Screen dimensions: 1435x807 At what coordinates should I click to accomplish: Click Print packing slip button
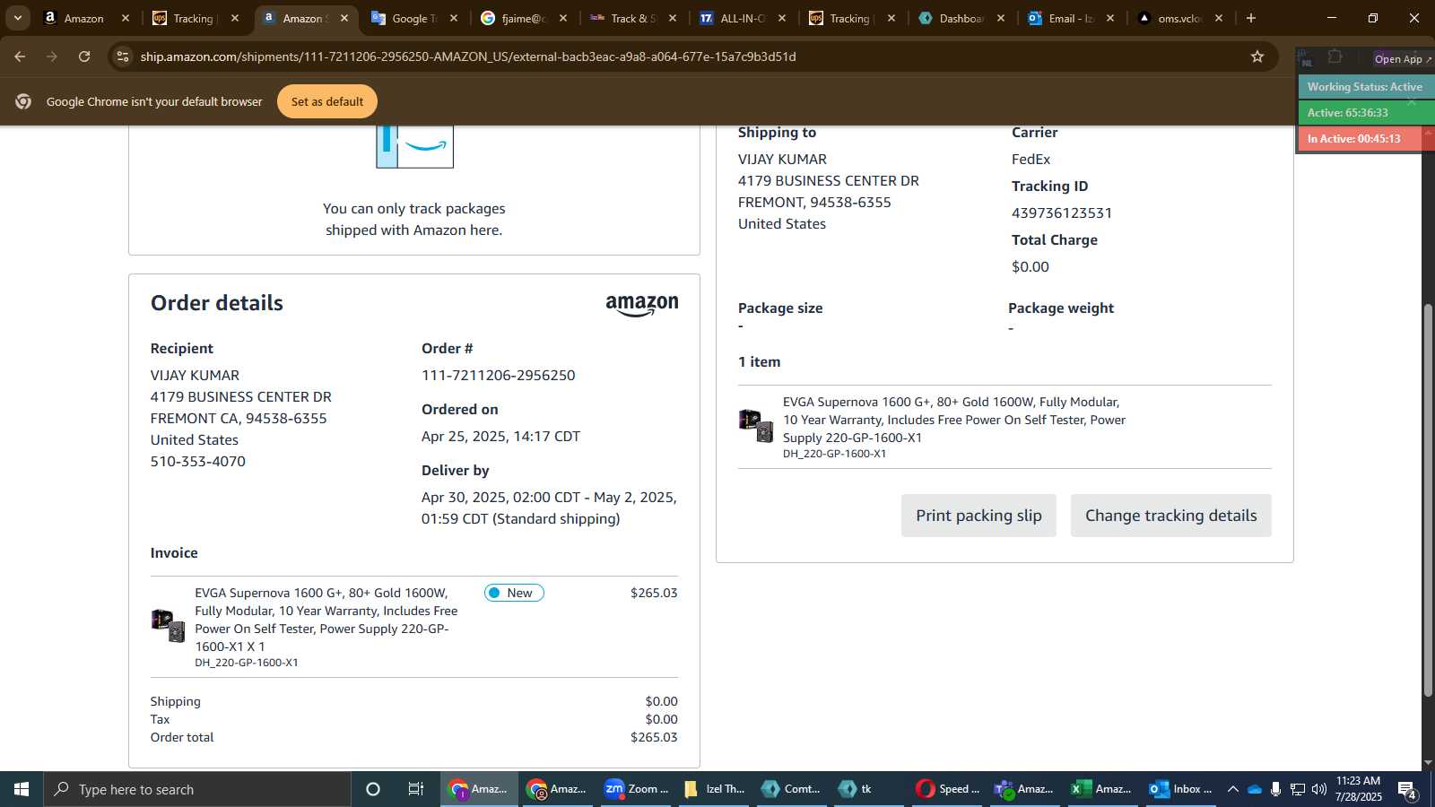click(978, 516)
